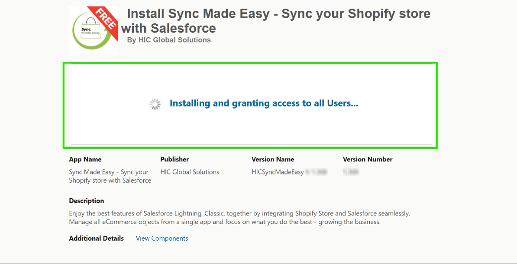This screenshot has width=517, height=264.
Task: Click HIC Global Solutions under Publisher
Action: click(x=190, y=172)
